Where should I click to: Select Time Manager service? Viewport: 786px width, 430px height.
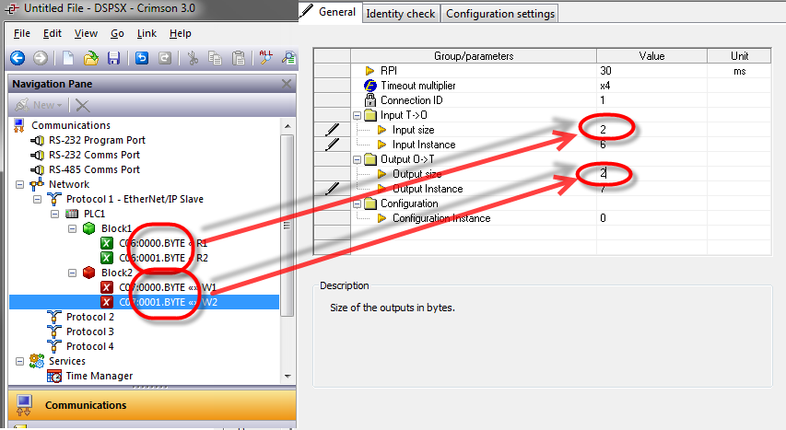pos(100,376)
